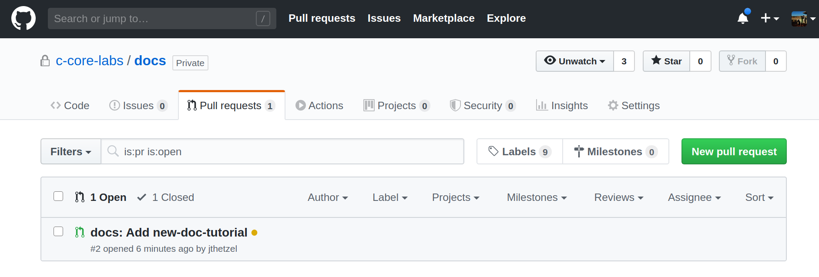Click the magnifier icon in filter search
Viewport: 819px width, 277px height.
pos(113,151)
